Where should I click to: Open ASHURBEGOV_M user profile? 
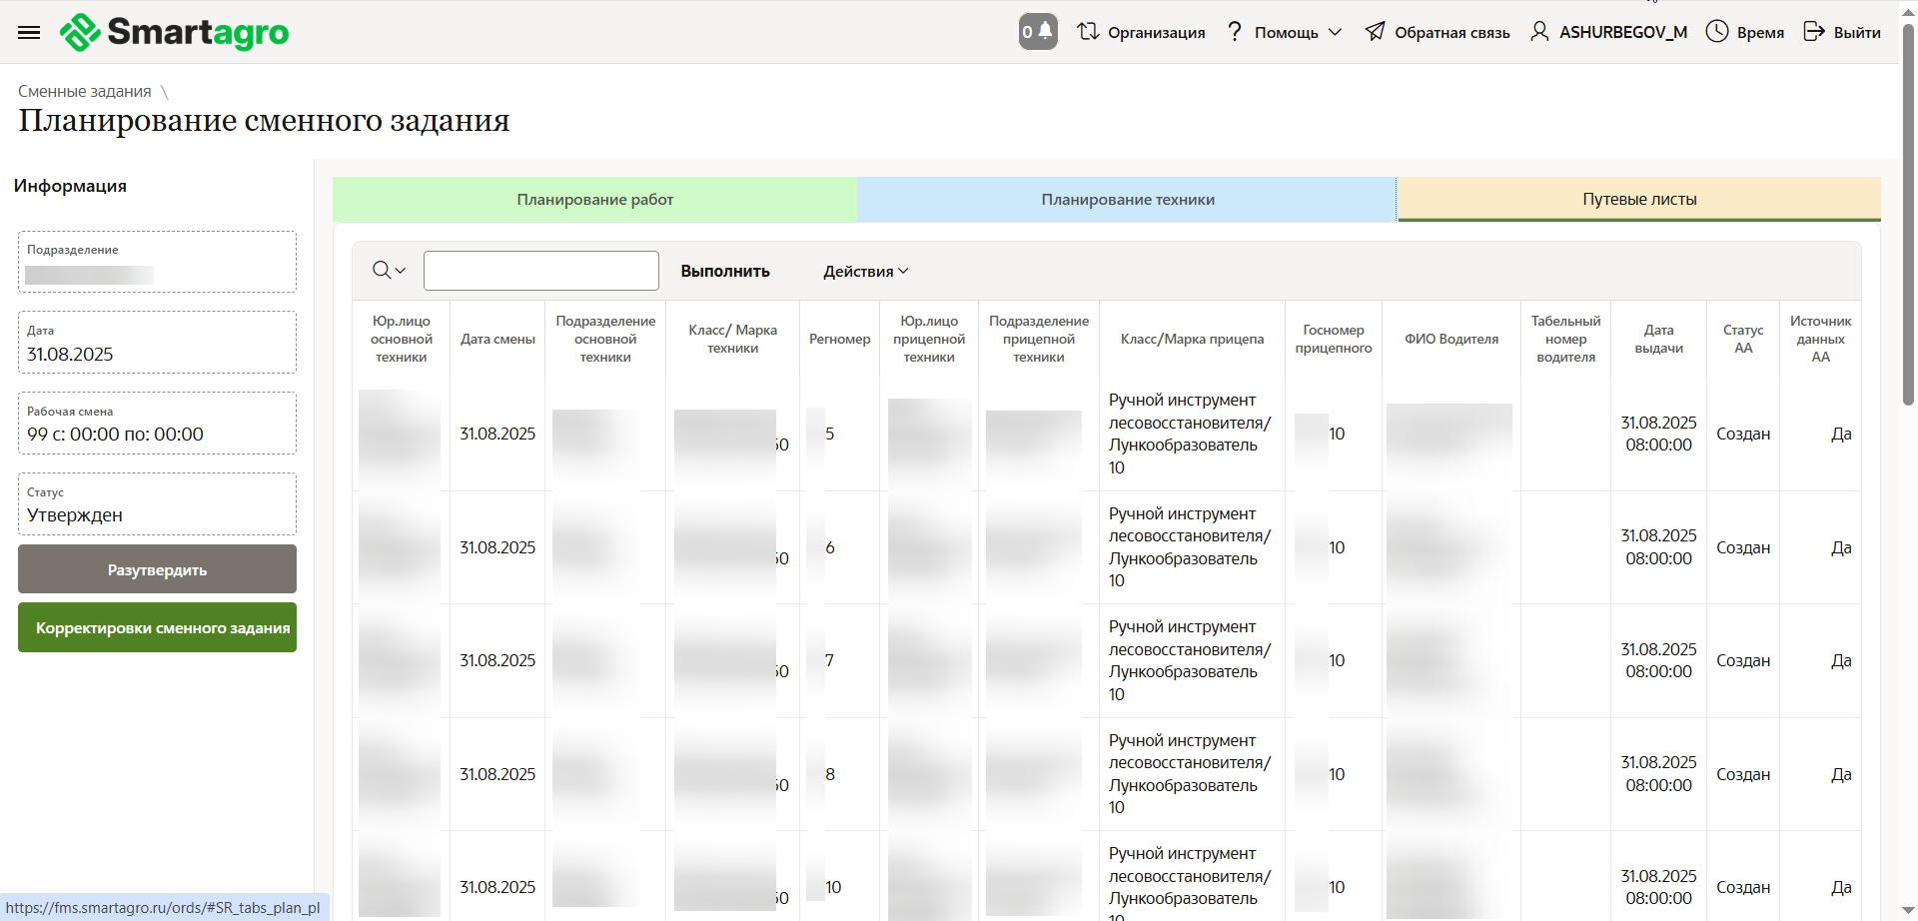click(x=1608, y=32)
